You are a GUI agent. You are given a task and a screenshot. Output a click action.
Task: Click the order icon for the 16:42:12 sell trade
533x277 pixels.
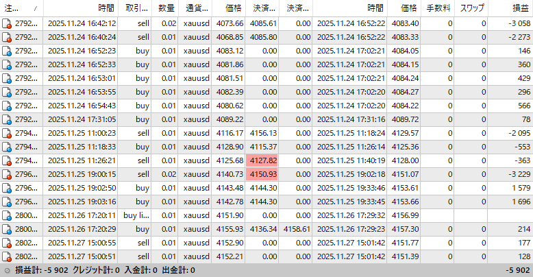[8, 23]
